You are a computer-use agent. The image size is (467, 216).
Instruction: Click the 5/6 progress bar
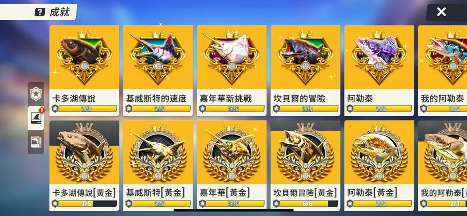[308, 204]
